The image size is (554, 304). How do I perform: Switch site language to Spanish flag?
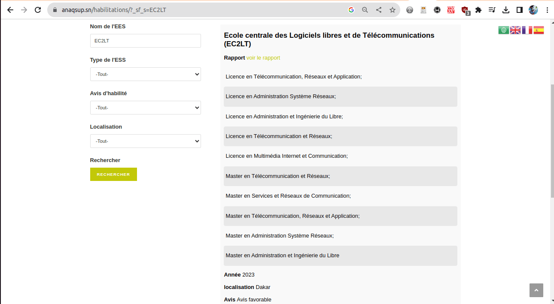(x=539, y=30)
